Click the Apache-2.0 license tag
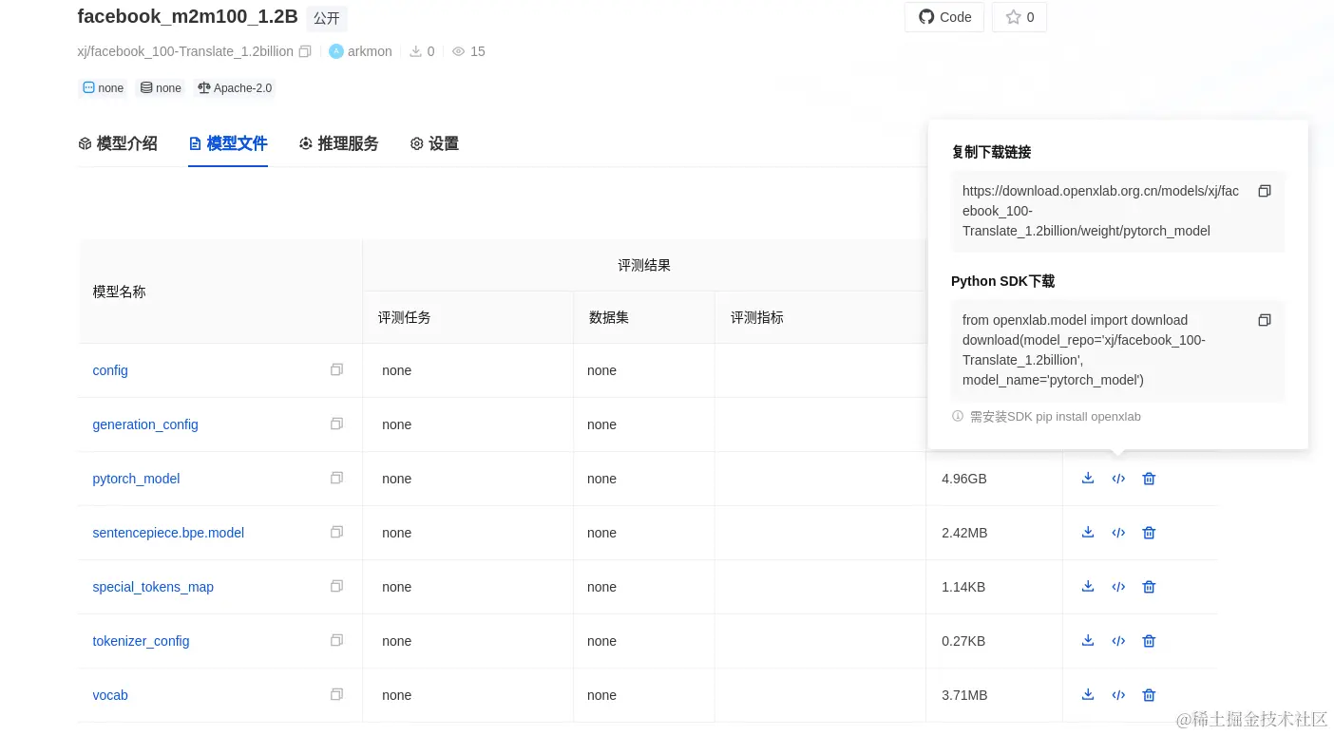The height and width of the screenshot is (735, 1334). (235, 88)
